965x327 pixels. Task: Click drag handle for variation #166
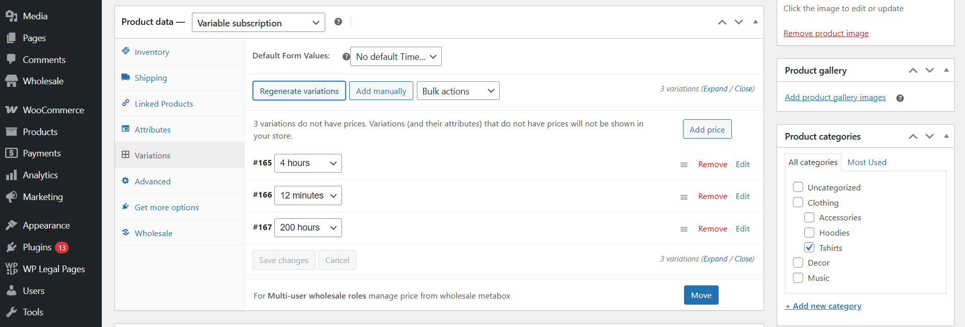tap(684, 197)
